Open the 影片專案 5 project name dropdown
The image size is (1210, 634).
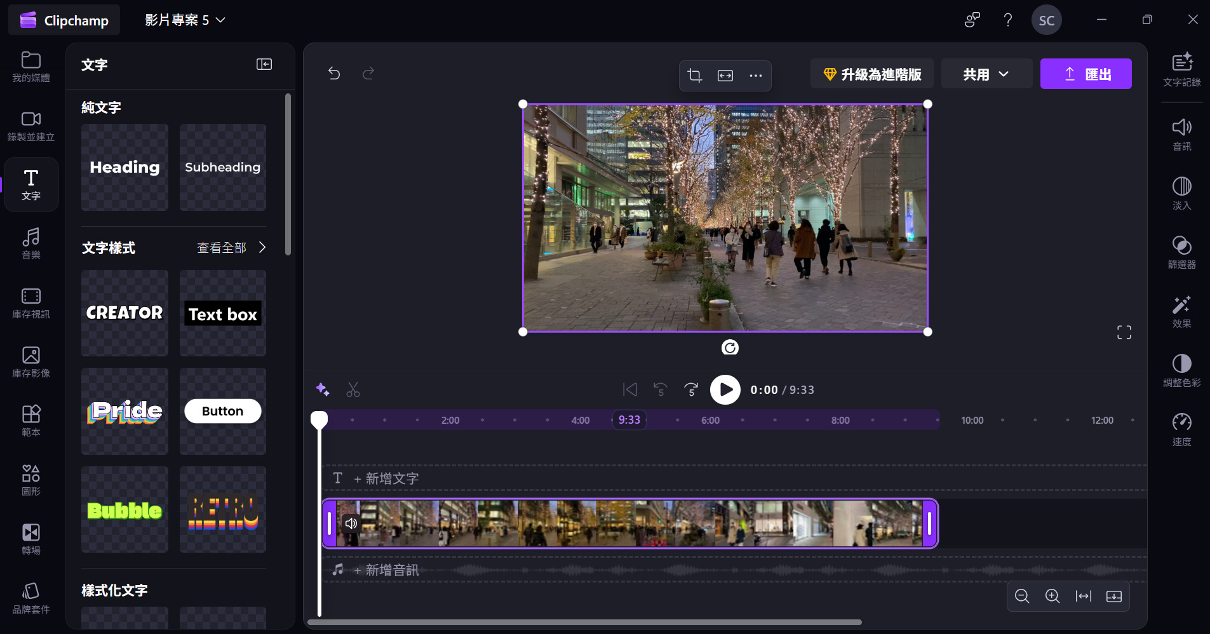coord(184,20)
